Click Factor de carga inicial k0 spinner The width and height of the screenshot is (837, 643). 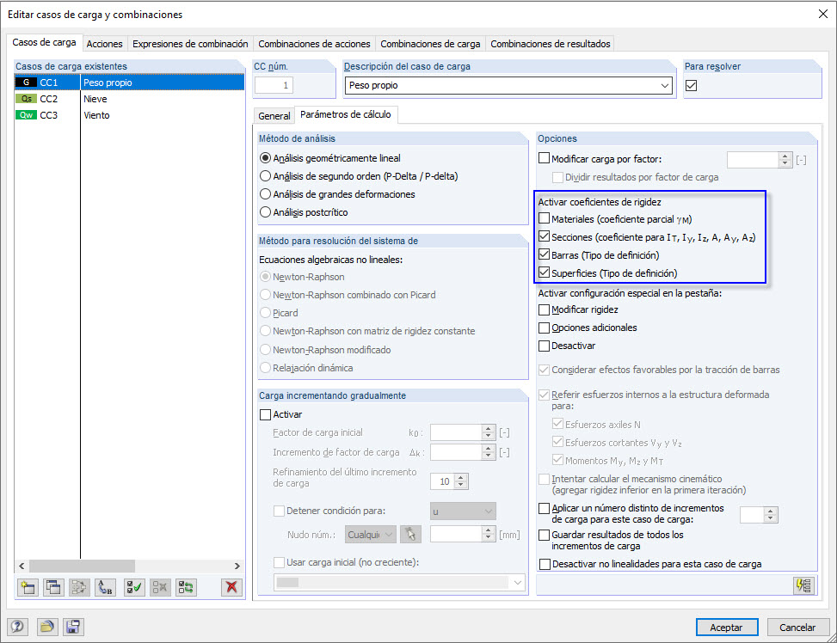pyautogui.click(x=489, y=432)
